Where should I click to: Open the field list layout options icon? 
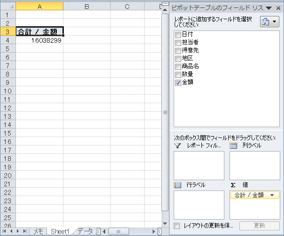(269, 22)
